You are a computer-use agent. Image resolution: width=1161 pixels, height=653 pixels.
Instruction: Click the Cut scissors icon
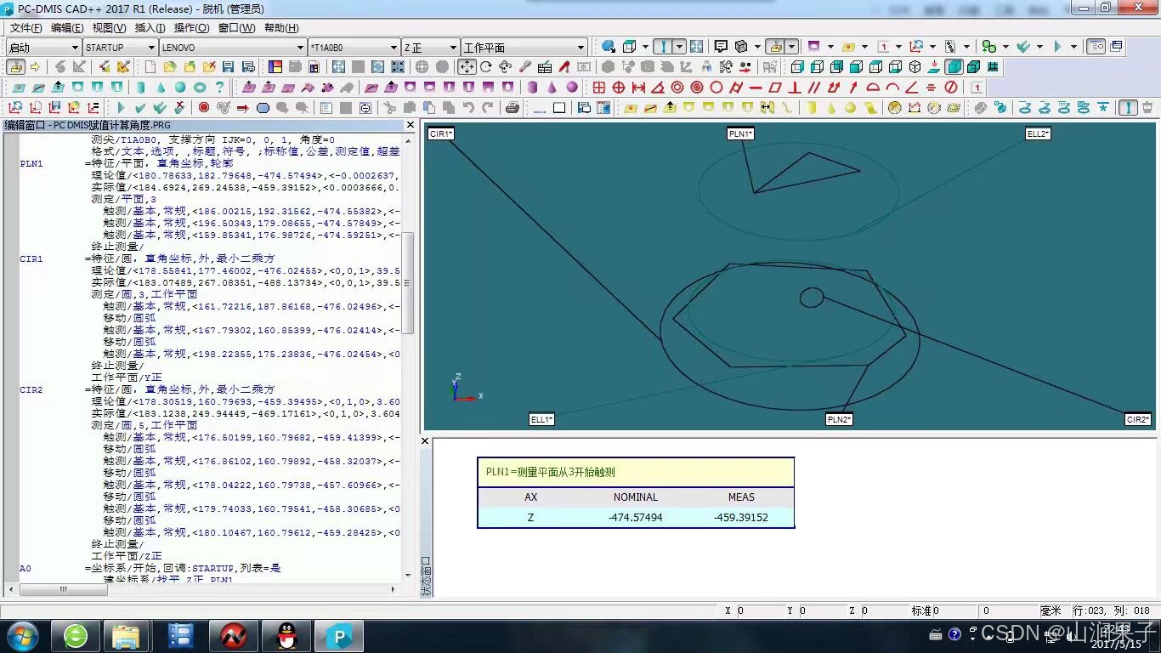pyautogui.click(x=388, y=108)
